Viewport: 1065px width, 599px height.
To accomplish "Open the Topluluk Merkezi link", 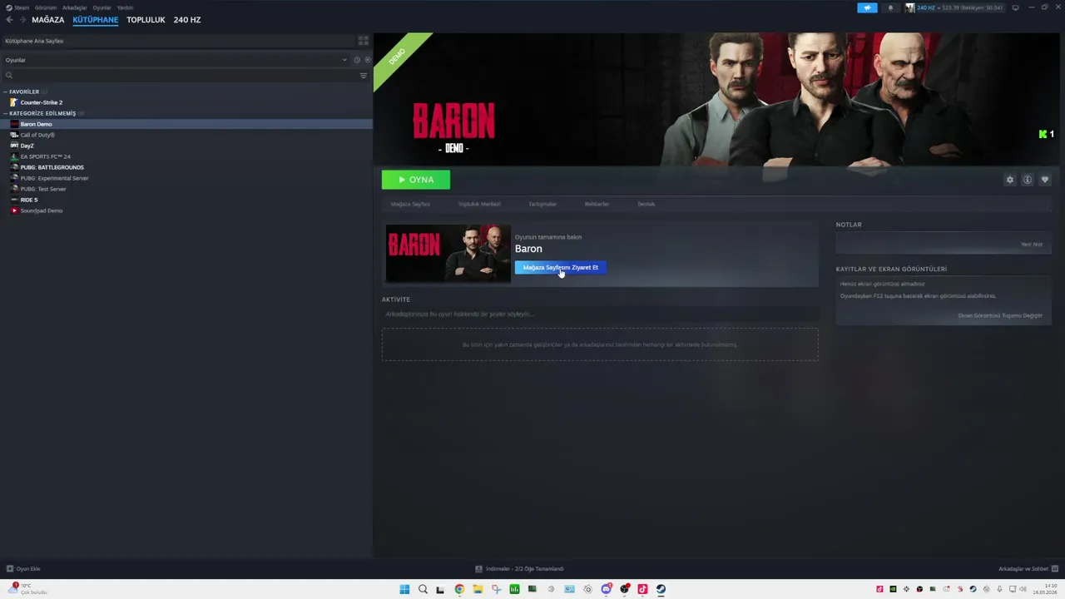I will pyautogui.click(x=479, y=204).
